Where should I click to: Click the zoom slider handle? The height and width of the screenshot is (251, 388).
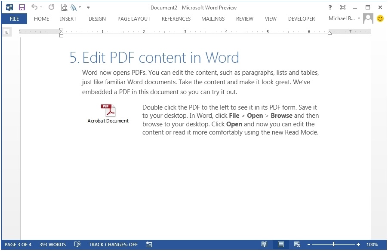[333, 245]
